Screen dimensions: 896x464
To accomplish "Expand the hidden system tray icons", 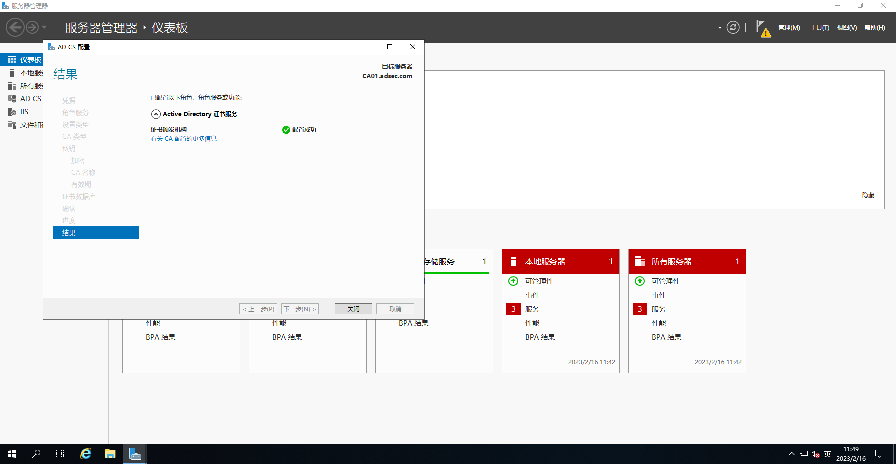I will 791,454.
